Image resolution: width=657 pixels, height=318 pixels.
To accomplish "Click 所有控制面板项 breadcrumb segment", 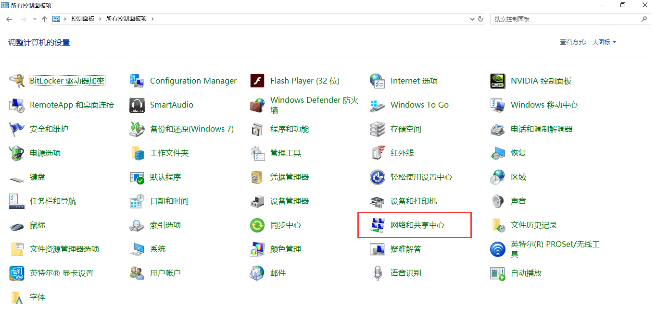I will pos(126,19).
